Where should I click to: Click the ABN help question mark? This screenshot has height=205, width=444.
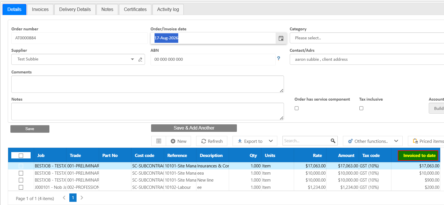click(x=278, y=58)
